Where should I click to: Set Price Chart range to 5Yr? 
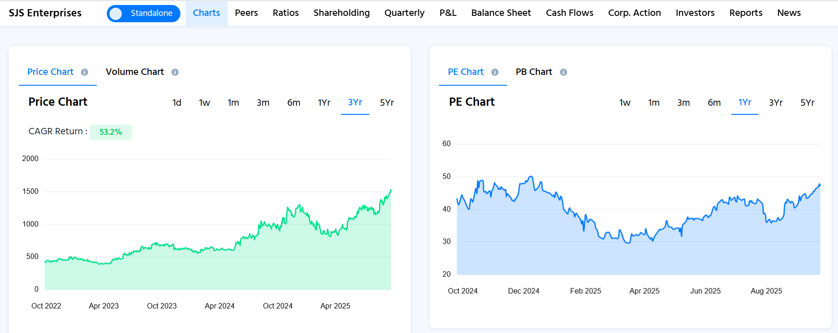387,103
